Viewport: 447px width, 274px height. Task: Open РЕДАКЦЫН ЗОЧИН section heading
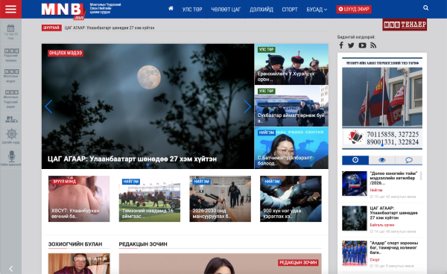tap(143, 244)
